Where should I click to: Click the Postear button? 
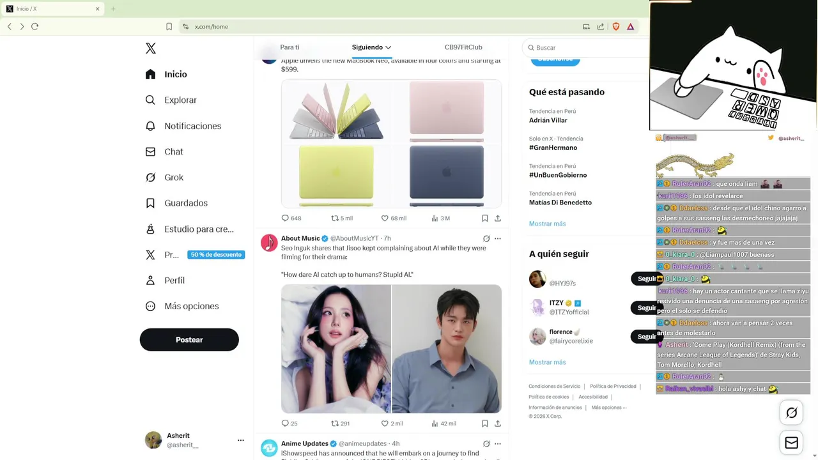click(189, 340)
